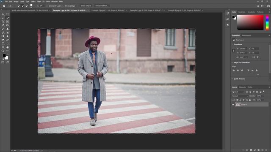Select the Gradient tool
Viewport: 271px width, 152px height.
tap(3, 36)
